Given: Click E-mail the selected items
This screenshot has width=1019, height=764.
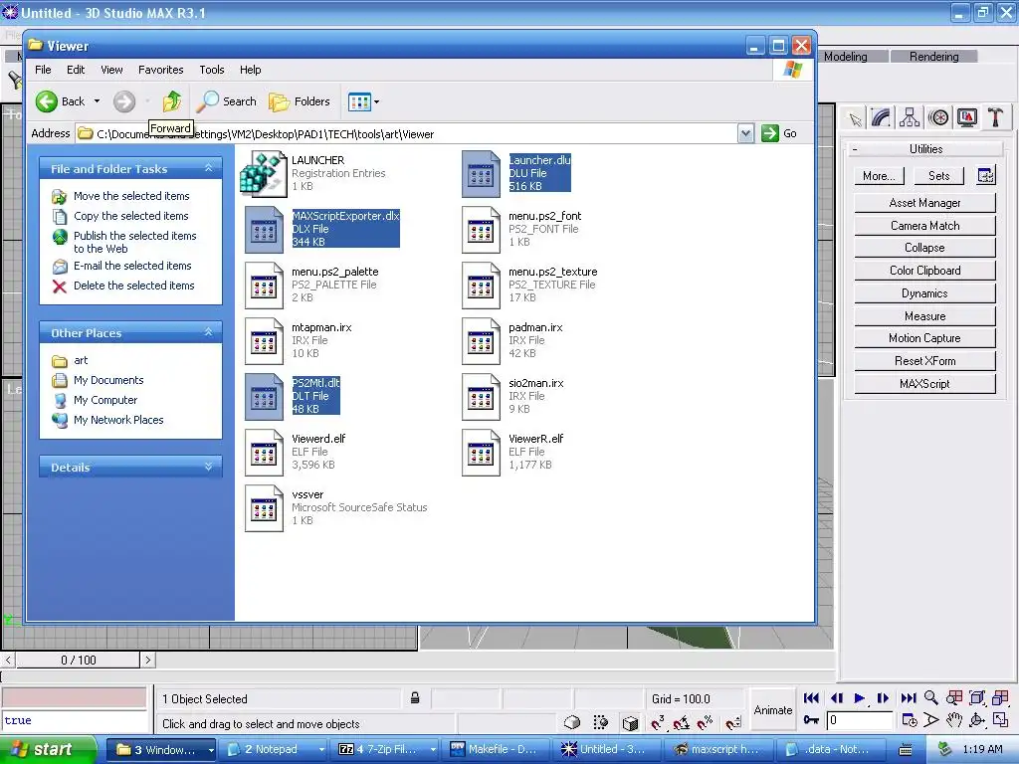Looking at the screenshot, I should tap(132, 266).
